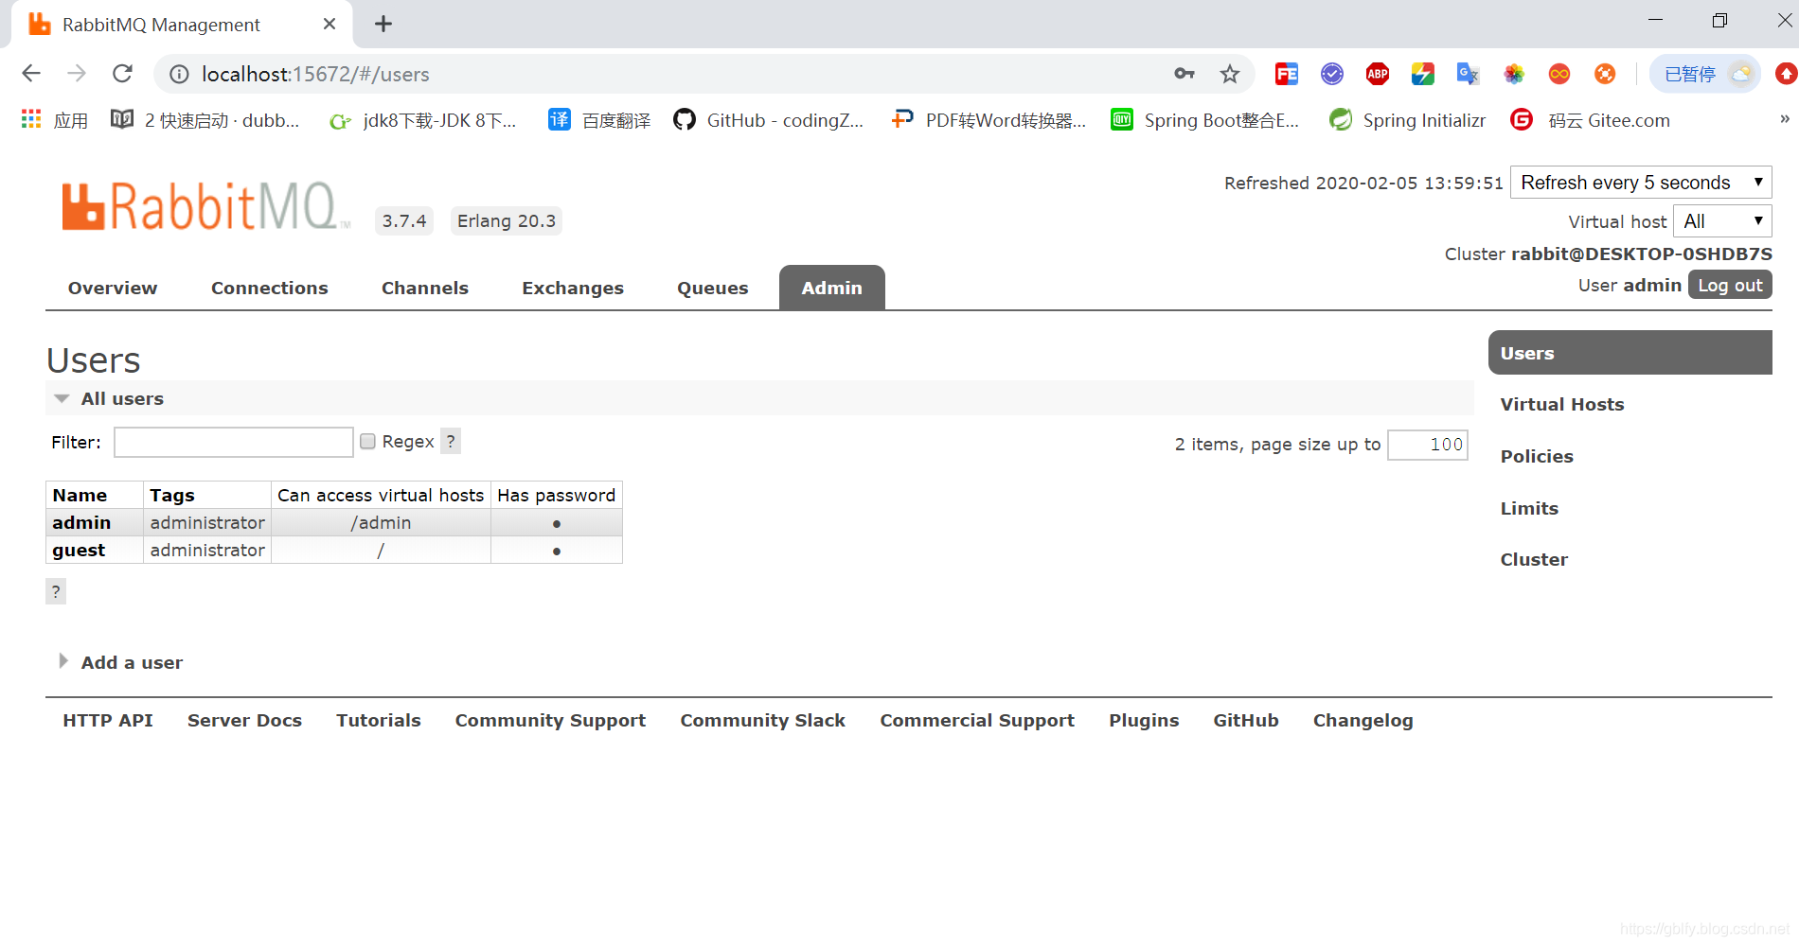
Task: Open the Tutorials footer link
Action: pos(379,720)
